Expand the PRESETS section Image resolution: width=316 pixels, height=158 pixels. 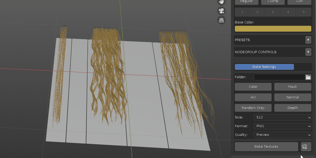[x=308, y=40]
